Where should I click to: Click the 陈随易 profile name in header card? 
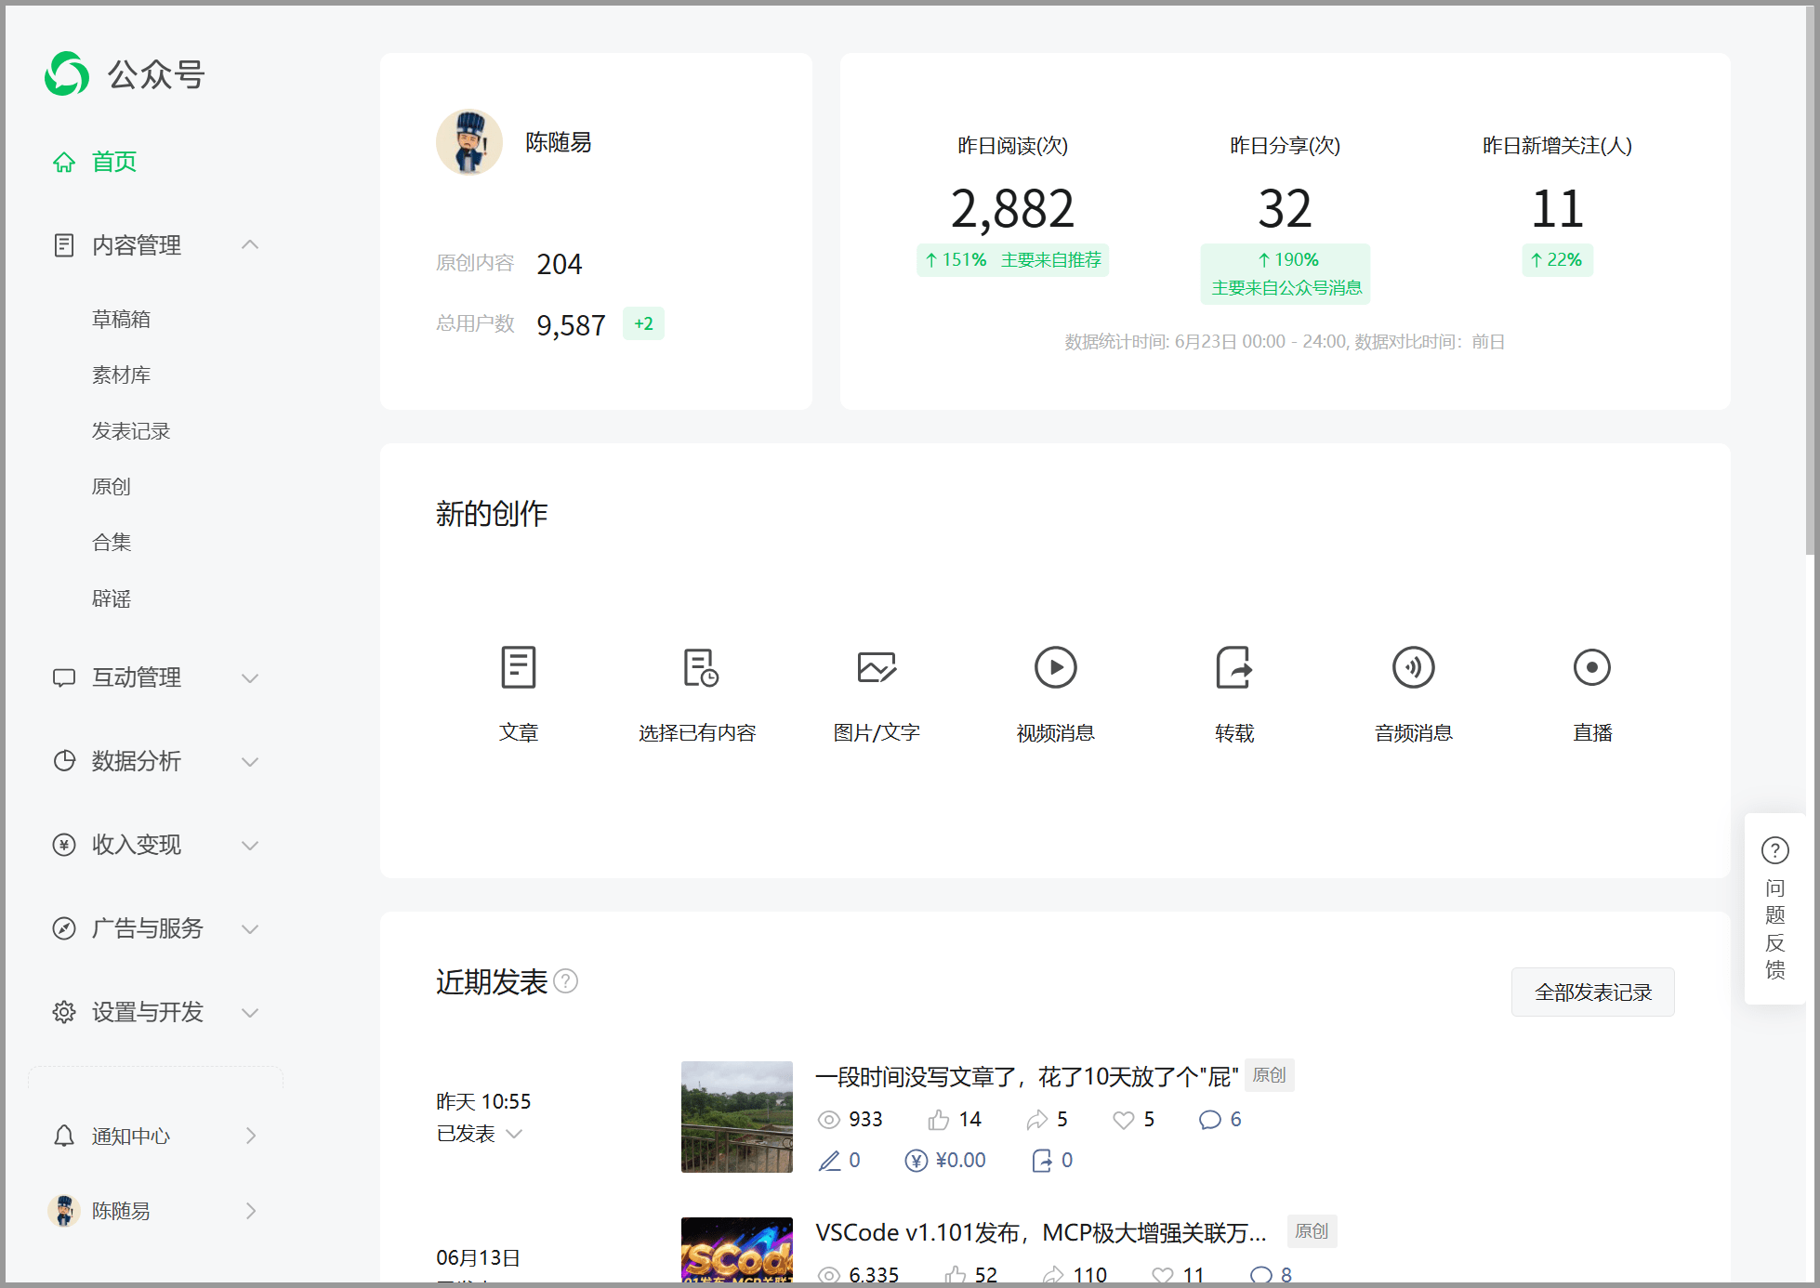(x=559, y=142)
